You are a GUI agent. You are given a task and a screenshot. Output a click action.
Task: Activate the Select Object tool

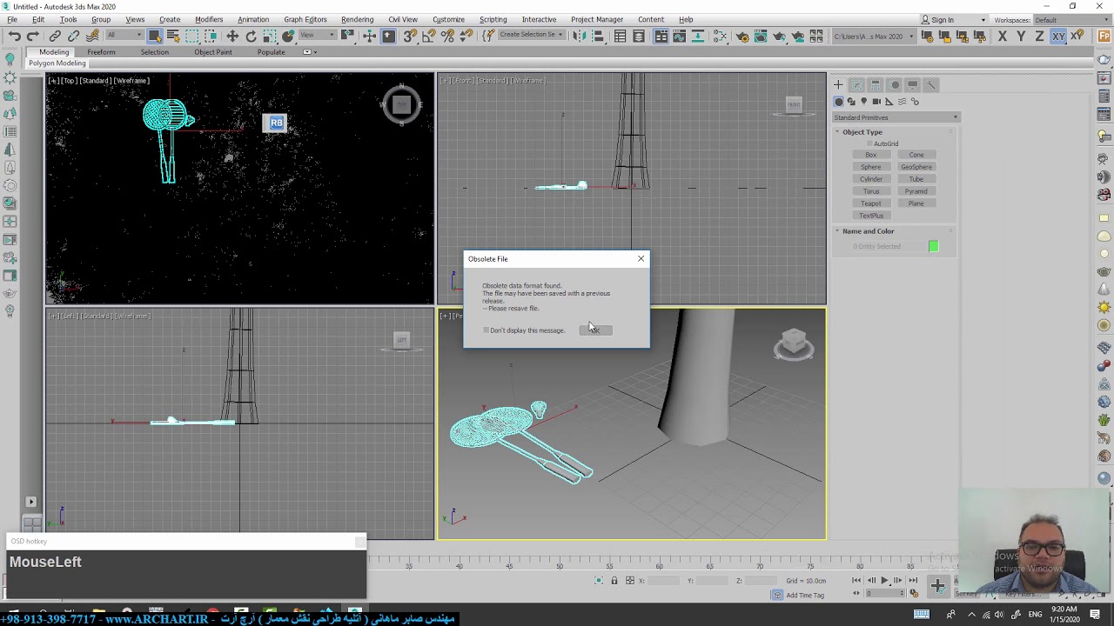pyautogui.click(x=154, y=36)
